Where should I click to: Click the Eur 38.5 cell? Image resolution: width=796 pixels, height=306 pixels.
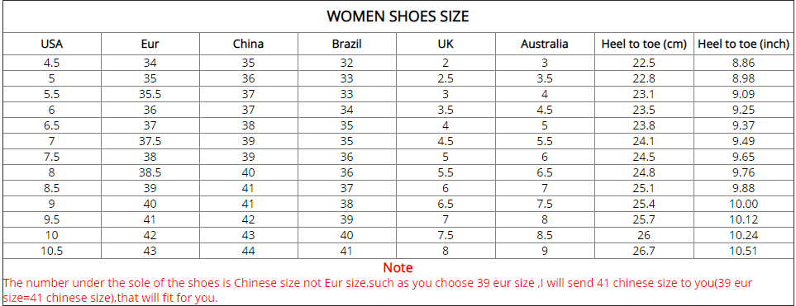[150, 172]
